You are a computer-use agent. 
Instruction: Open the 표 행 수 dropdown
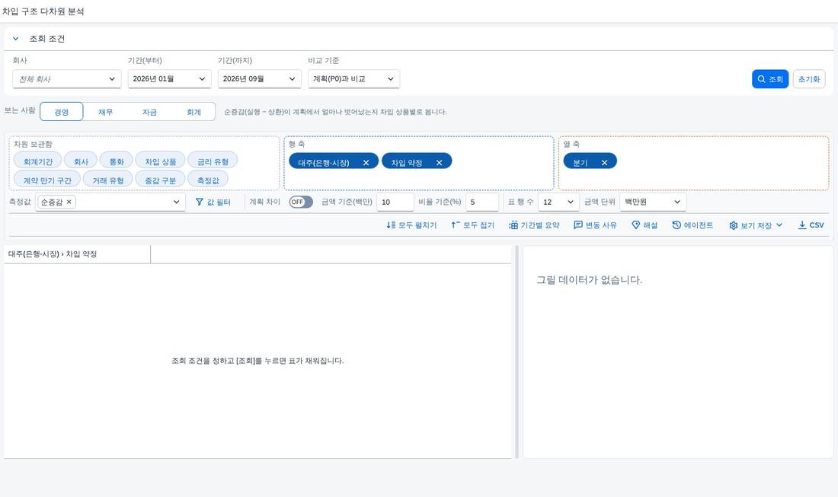click(558, 202)
